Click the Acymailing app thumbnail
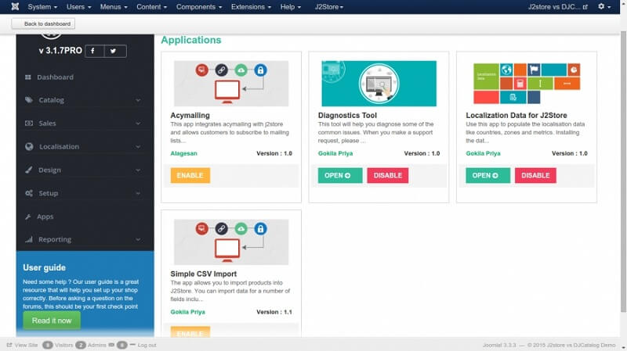 (x=231, y=84)
